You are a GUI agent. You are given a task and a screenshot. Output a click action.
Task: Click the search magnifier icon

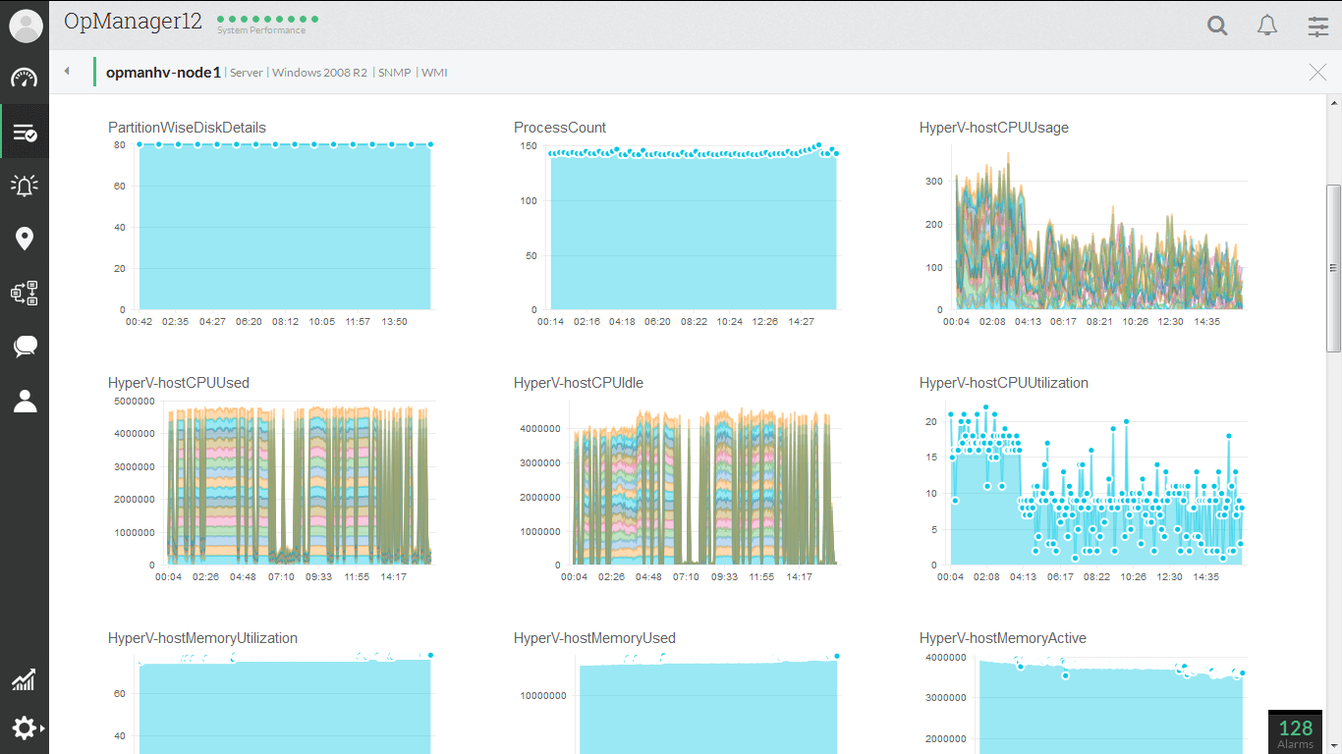coord(1217,27)
